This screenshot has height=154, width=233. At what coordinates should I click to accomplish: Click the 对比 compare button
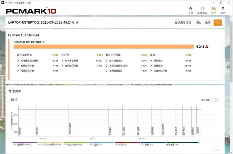(198, 23)
